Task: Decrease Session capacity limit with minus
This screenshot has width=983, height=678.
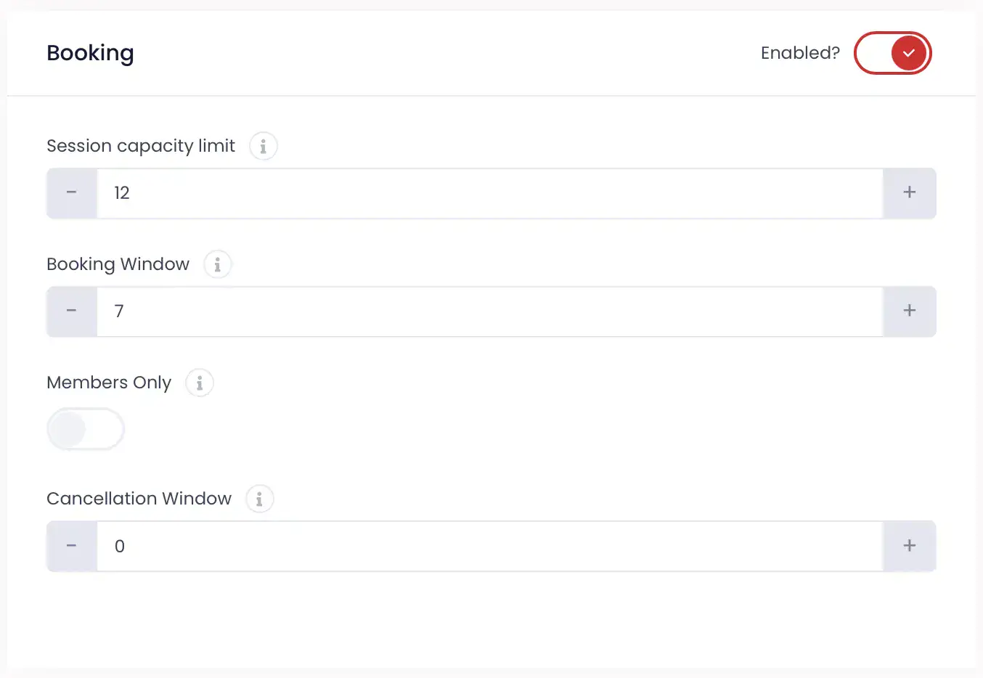Action: click(x=72, y=193)
